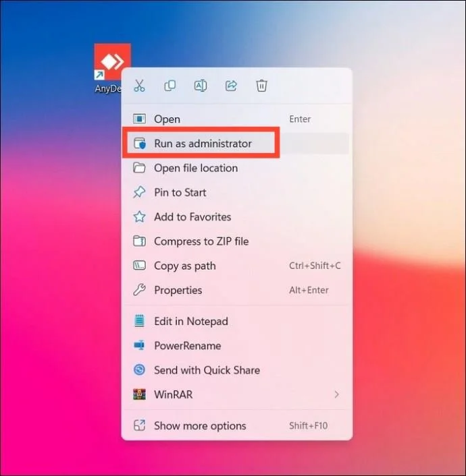The height and width of the screenshot is (476, 466).
Task: Click the path icon beside Copy as path
Action: point(139,266)
